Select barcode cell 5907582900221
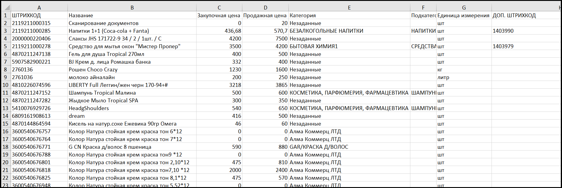562x188 pixels. (x=39, y=62)
